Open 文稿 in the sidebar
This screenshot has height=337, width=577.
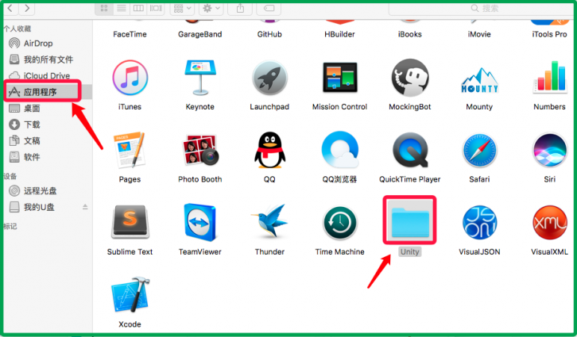pyautogui.click(x=32, y=140)
